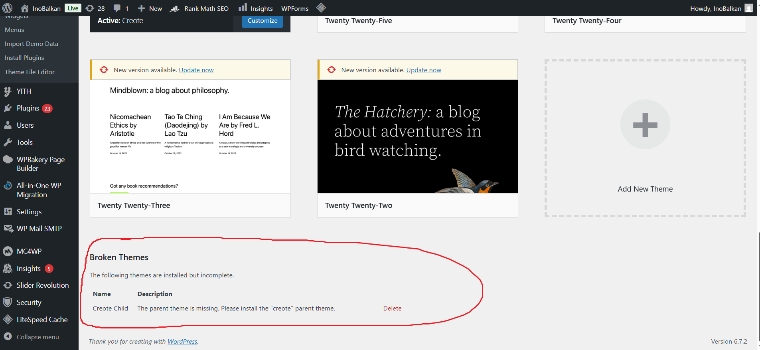Click the red 5 Insights notification badge
Screen dimensions: 760x350
[x=49, y=269]
